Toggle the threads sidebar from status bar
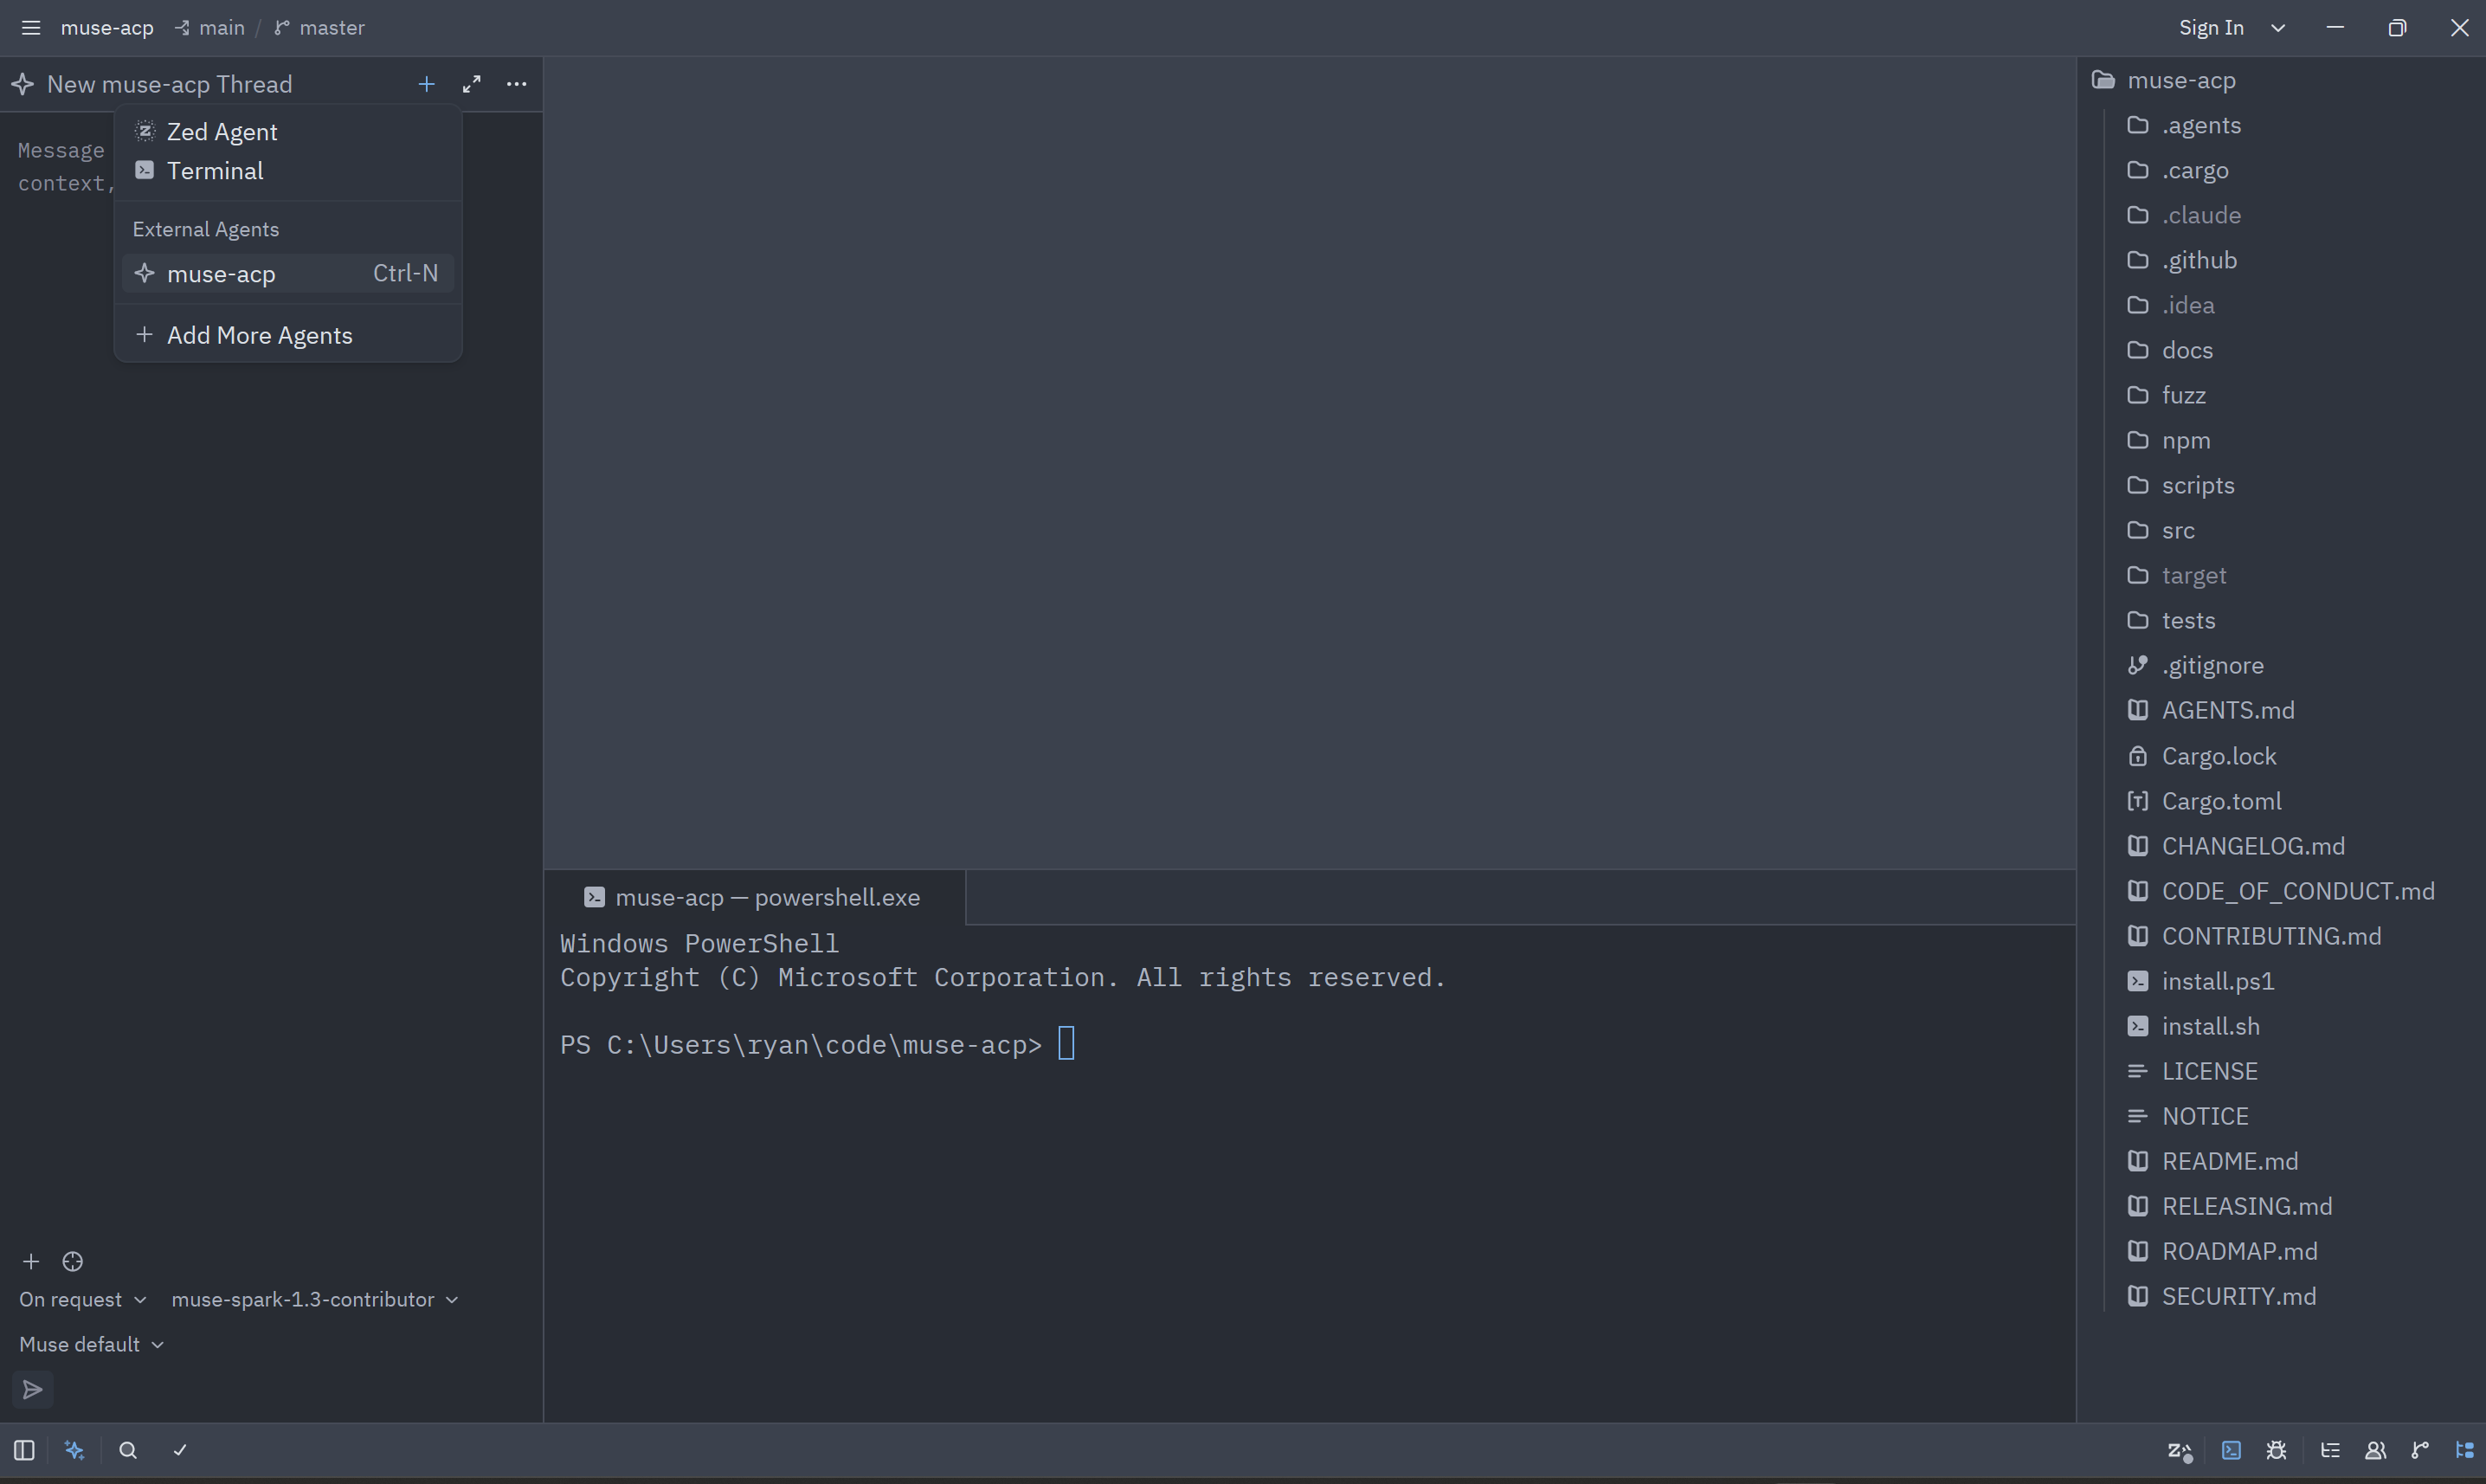 click(25, 1451)
